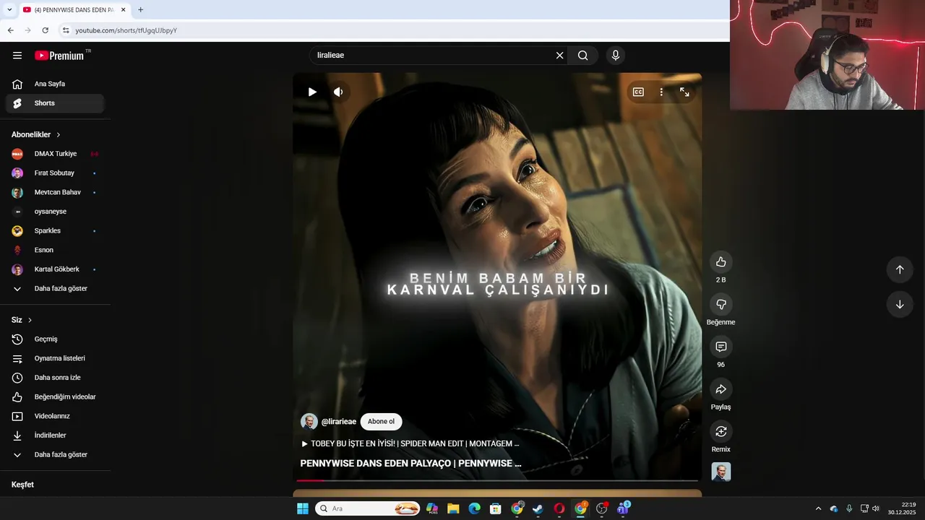Click the Keşfet section heading
Image resolution: width=925 pixels, height=520 pixels.
(x=22, y=485)
